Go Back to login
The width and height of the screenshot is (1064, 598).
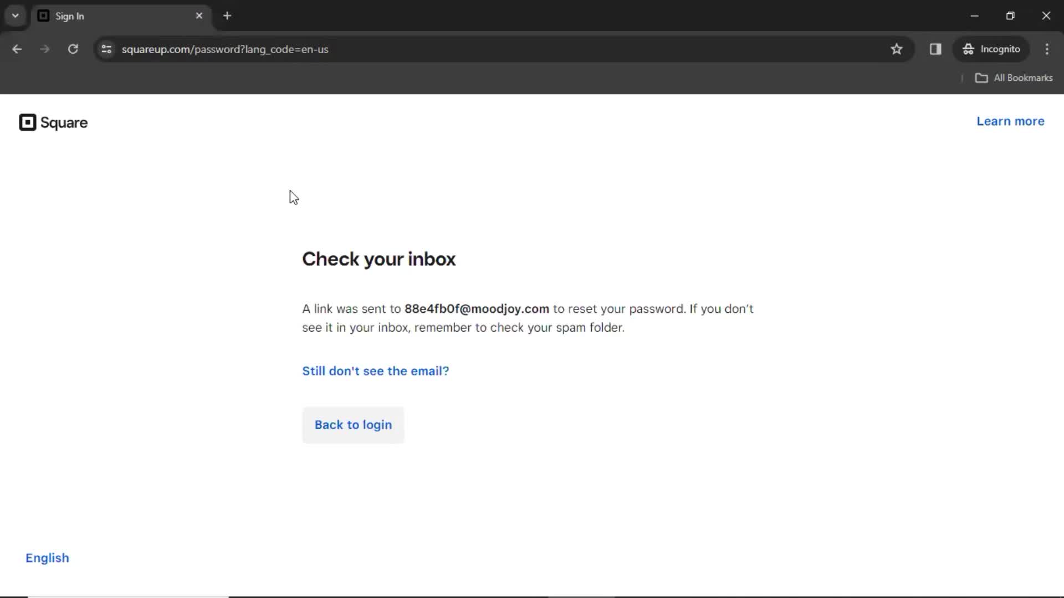click(x=353, y=425)
